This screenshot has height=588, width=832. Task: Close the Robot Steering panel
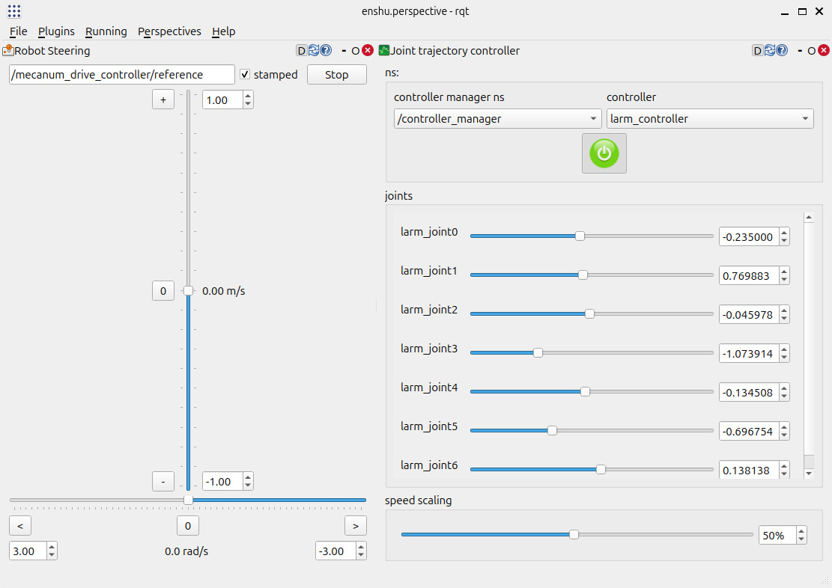[368, 51]
